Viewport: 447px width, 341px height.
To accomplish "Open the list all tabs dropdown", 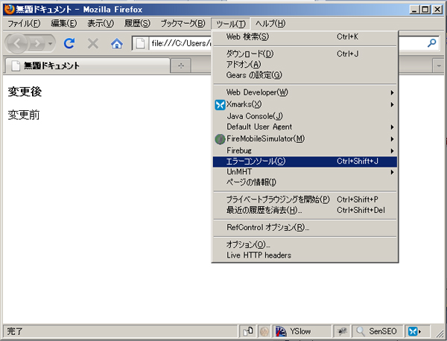I will coord(439,66).
